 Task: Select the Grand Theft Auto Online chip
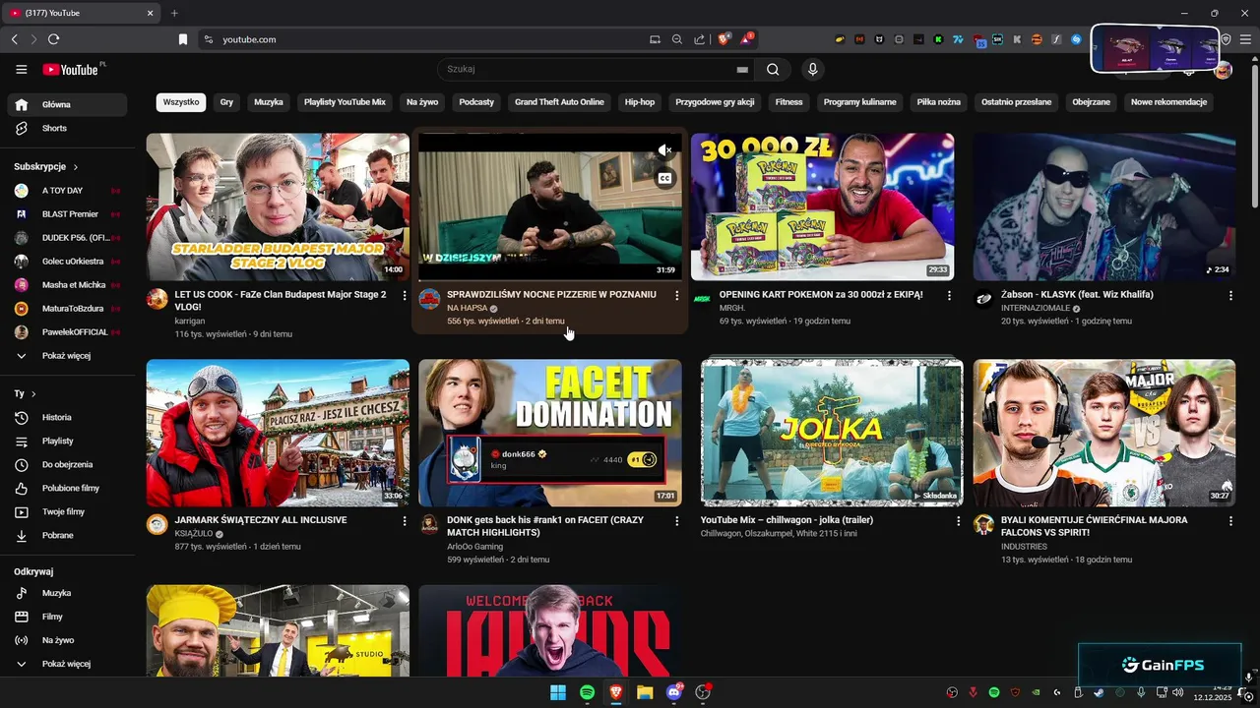(559, 102)
